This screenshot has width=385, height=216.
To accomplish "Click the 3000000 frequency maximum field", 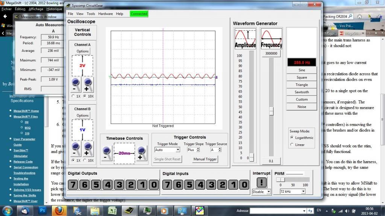I will pyautogui.click(x=271, y=53).
